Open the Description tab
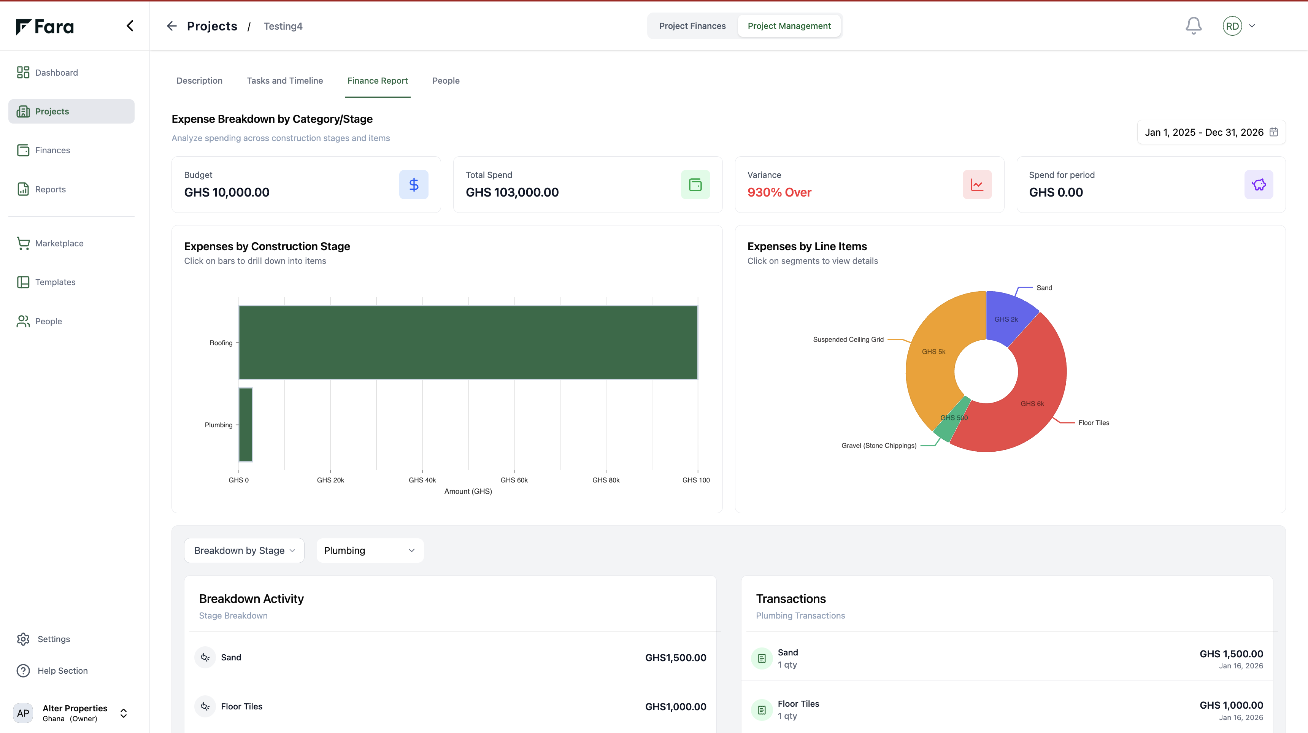 coord(200,81)
